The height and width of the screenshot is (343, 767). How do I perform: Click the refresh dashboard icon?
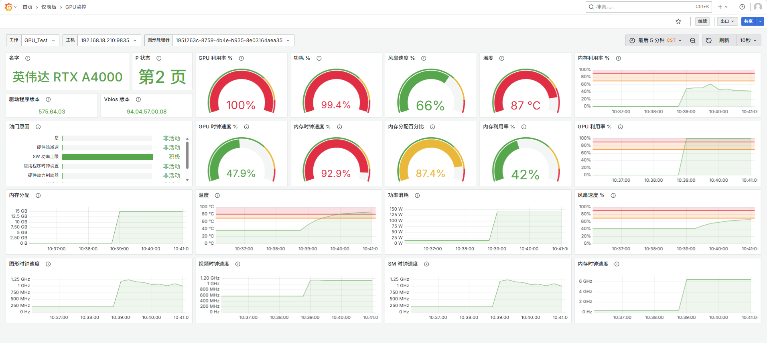point(709,41)
